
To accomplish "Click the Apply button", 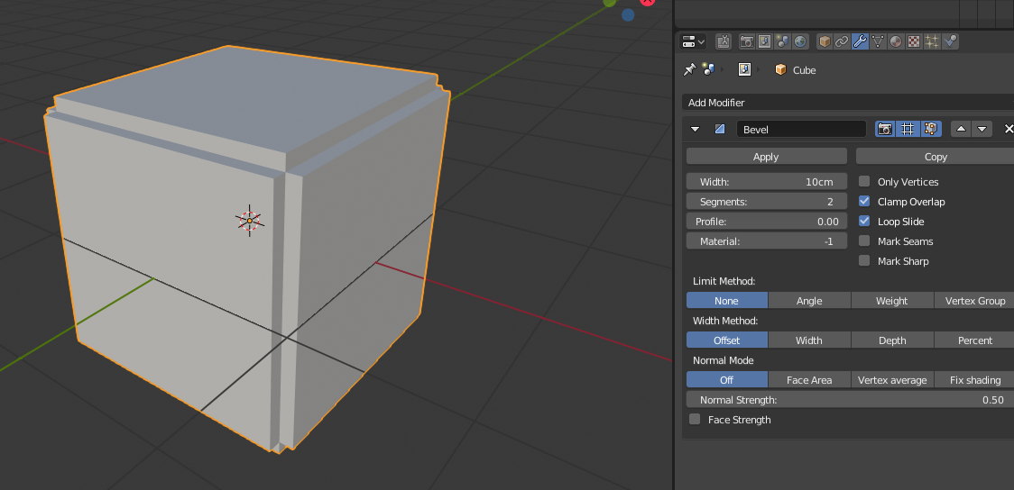I will pyautogui.click(x=766, y=157).
